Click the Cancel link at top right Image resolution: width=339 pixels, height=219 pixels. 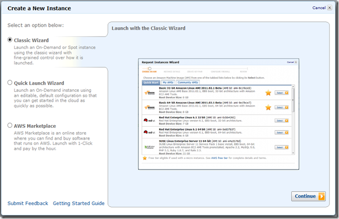[x=319, y=8]
